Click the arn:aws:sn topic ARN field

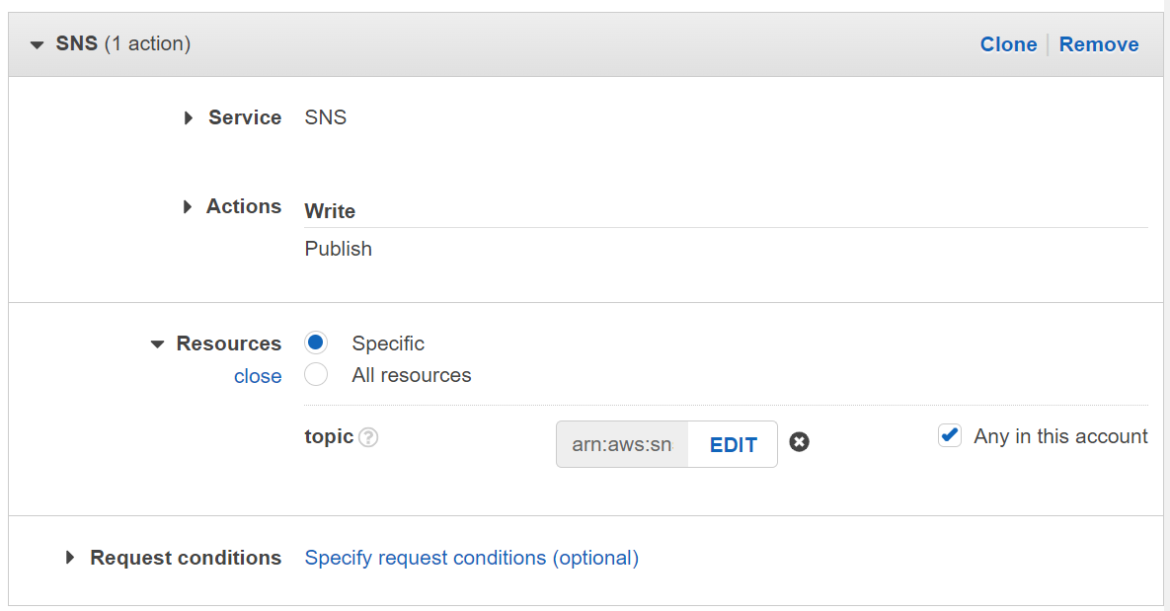[x=622, y=444]
